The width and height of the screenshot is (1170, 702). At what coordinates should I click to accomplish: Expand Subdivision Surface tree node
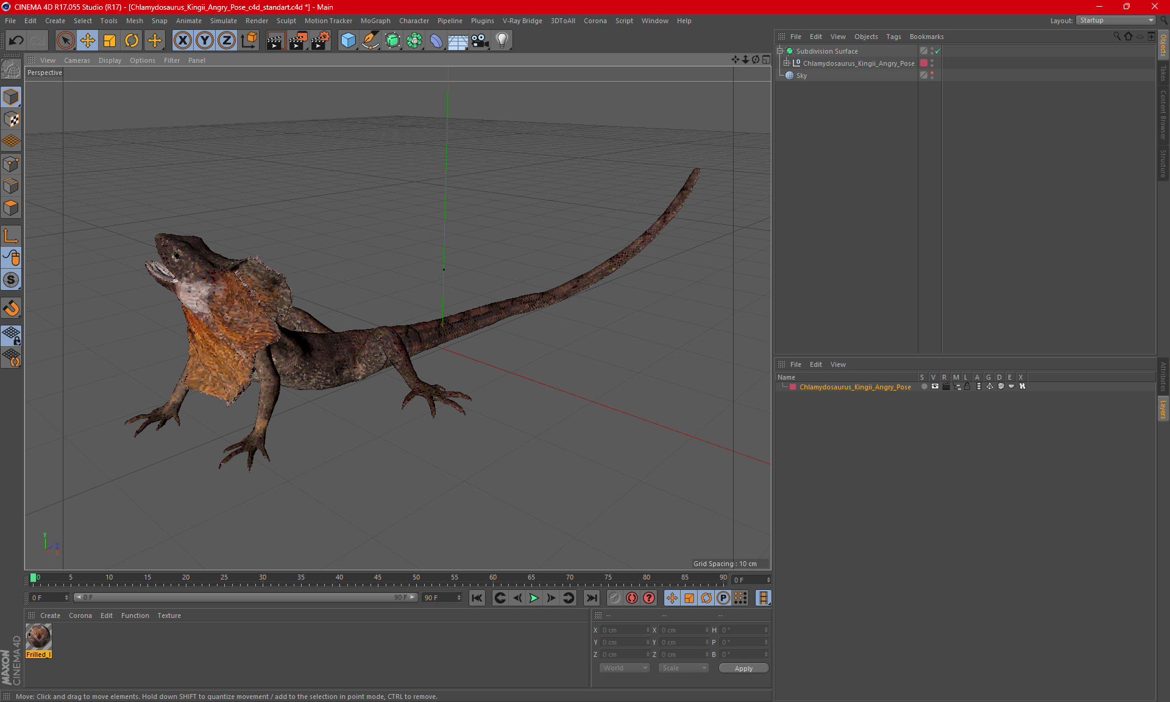point(780,51)
